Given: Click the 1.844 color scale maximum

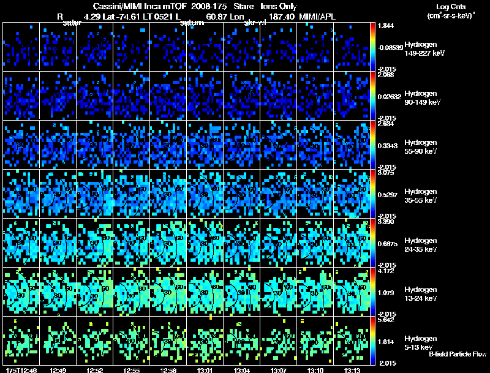Looking at the screenshot, I should 386,26.
